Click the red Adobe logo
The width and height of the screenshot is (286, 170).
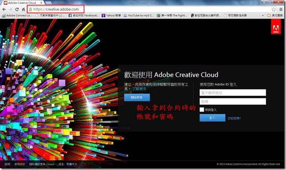pyautogui.click(x=276, y=27)
